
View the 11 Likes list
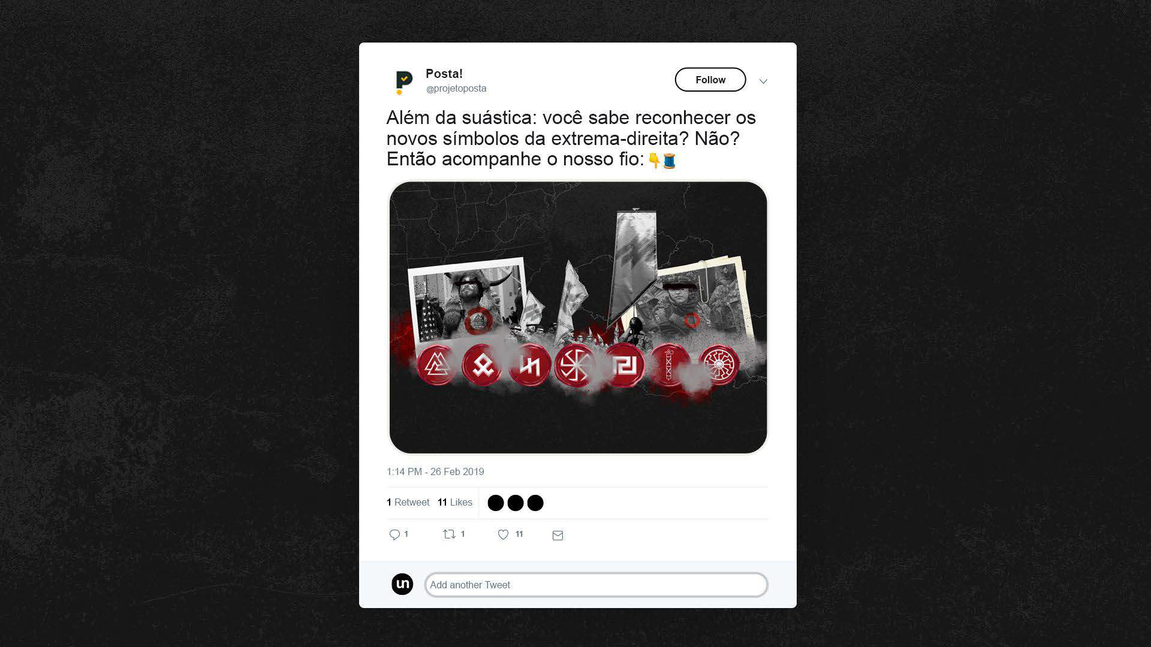tap(455, 502)
